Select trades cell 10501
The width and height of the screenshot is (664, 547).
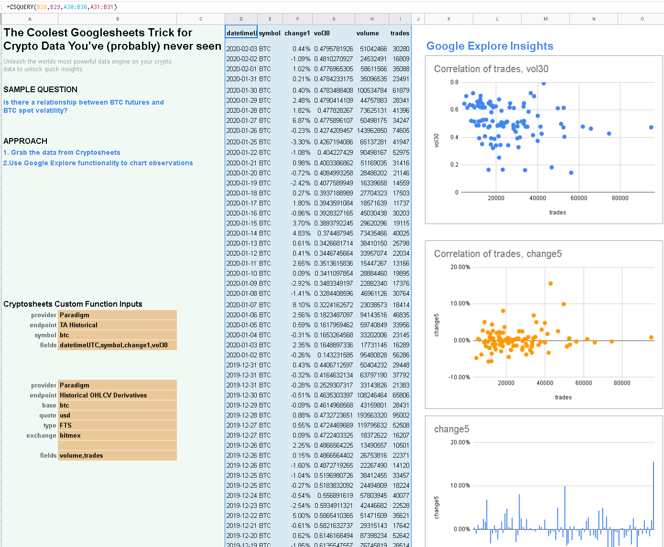[x=400, y=445]
